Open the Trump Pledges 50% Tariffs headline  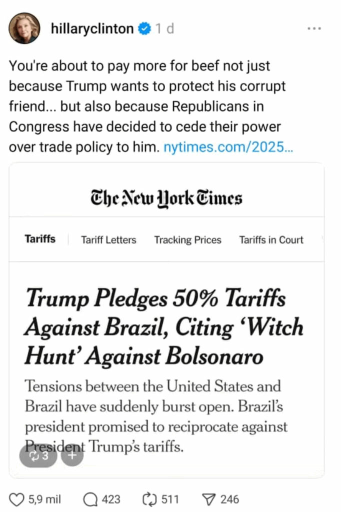(163, 327)
